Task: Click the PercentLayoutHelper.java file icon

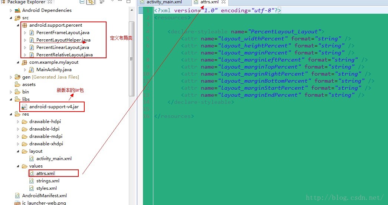Action: click(32, 40)
